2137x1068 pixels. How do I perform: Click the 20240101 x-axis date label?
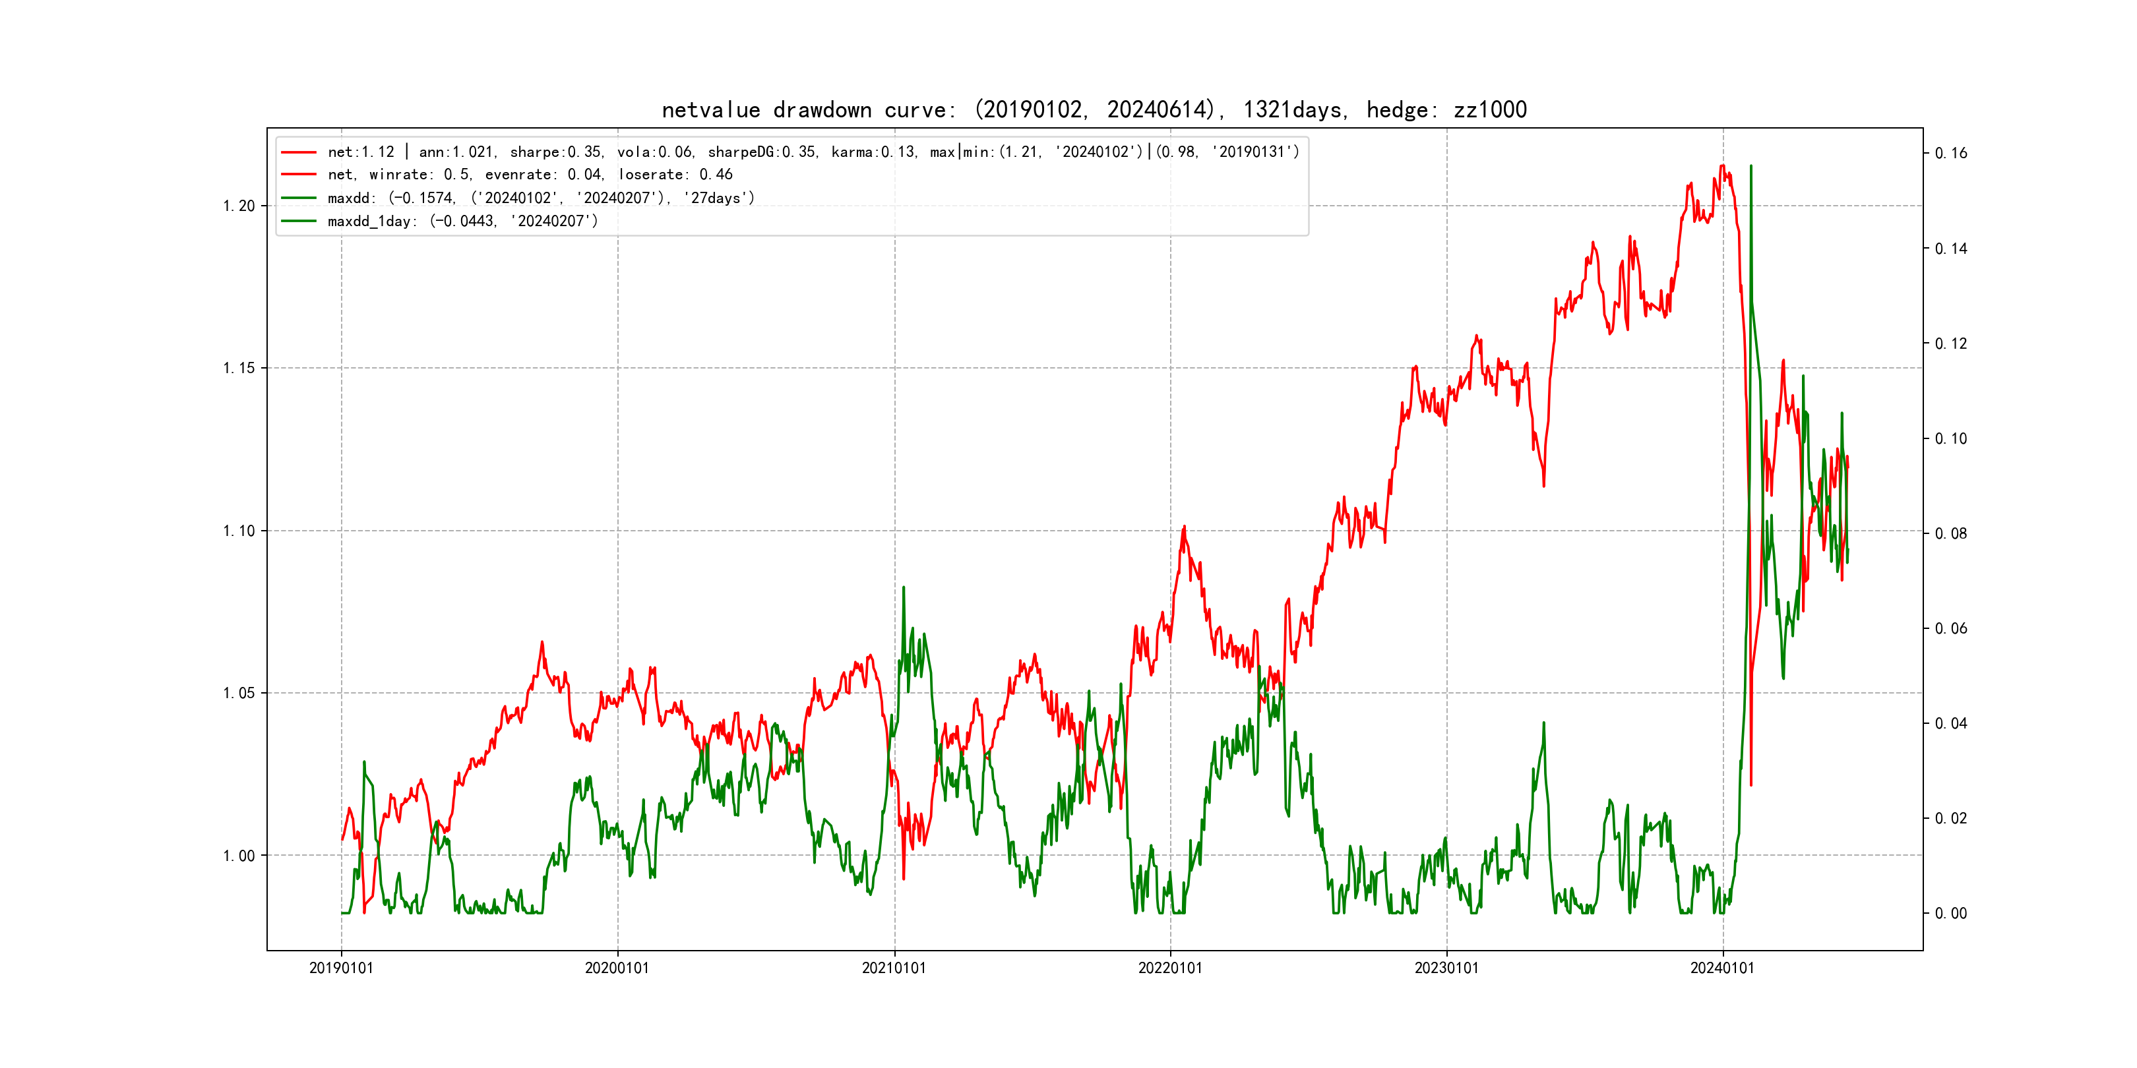pos(1722,968)
